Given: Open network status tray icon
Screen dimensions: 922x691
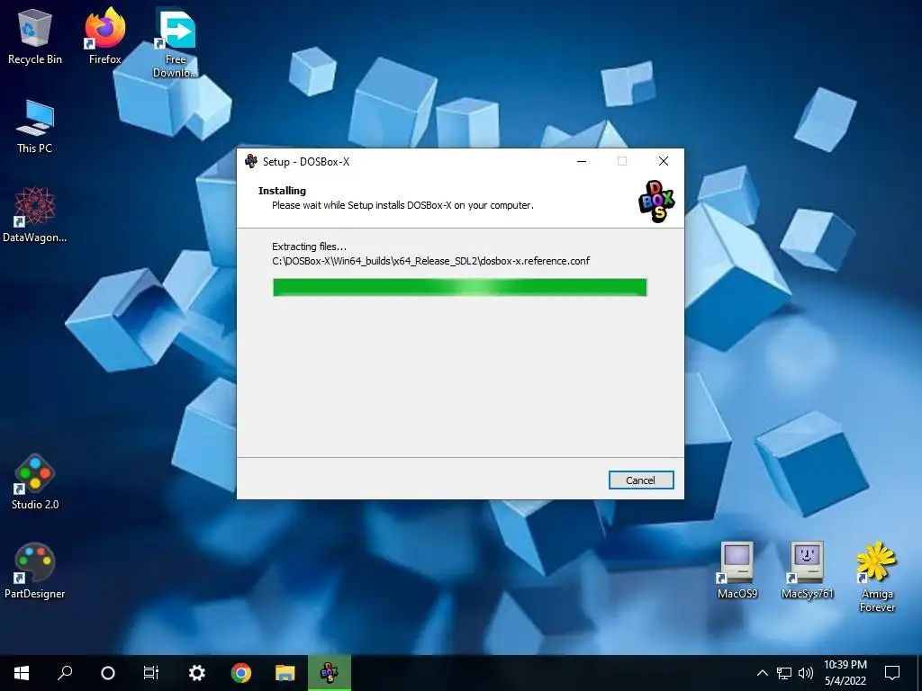Looking at the screenshot, I should tap(784, 673).
